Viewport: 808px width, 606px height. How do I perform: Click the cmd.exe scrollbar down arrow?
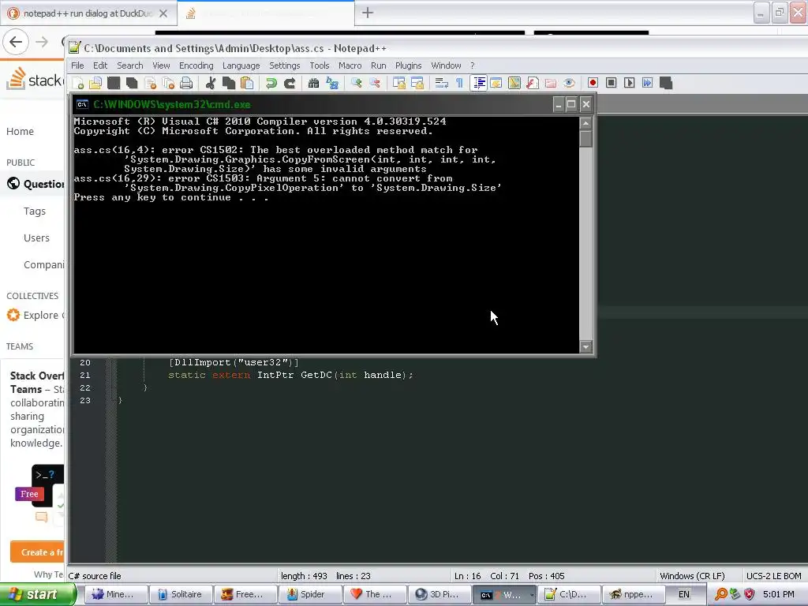pos(585,347)
